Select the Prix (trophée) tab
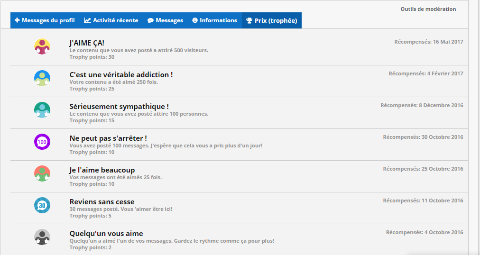This screenshot has height=255, width=480. 271,20
